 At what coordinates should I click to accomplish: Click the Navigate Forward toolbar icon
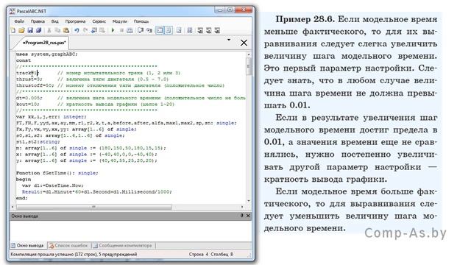coord(102,30)
